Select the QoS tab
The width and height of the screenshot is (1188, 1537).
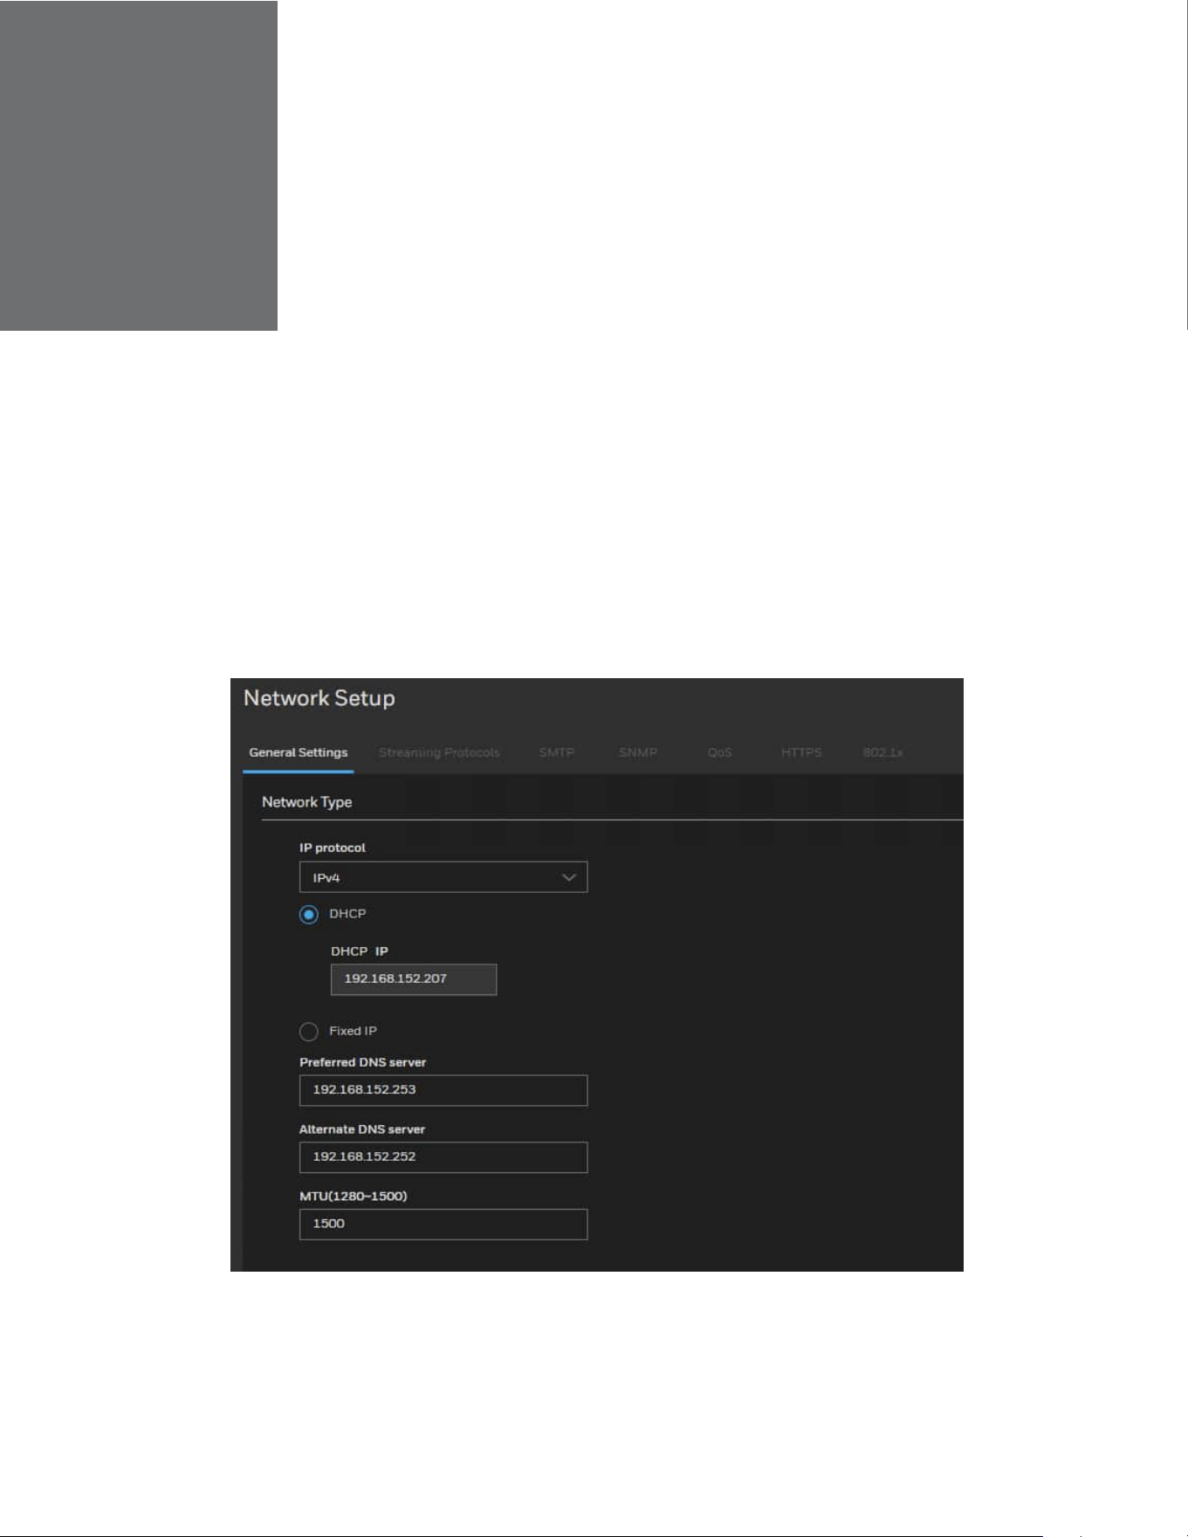coord(720,752)
